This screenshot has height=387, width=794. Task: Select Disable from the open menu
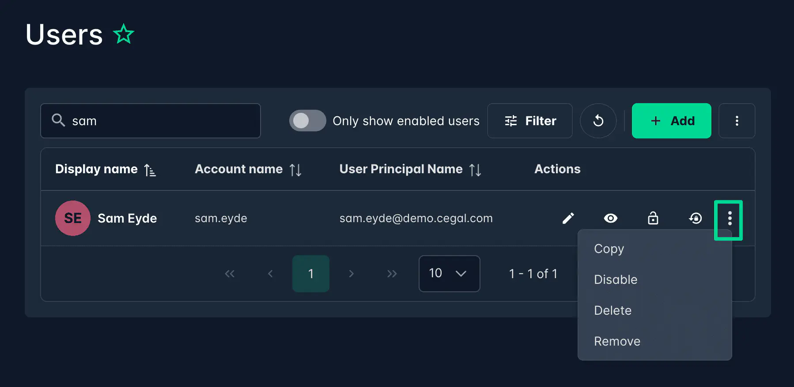616,279
